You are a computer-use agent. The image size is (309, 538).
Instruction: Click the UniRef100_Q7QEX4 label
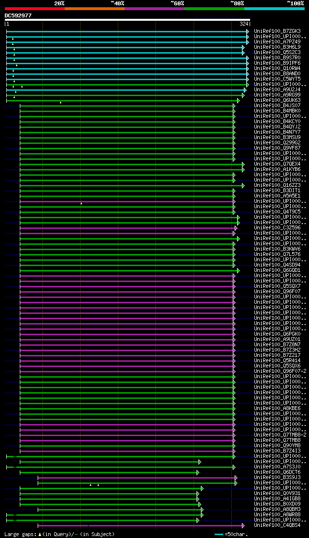(x=278, y=164)
